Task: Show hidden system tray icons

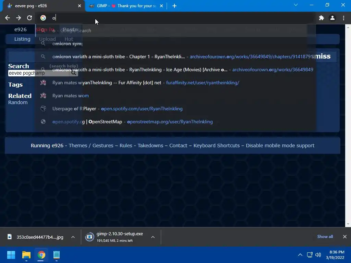Action: (300, 255)
